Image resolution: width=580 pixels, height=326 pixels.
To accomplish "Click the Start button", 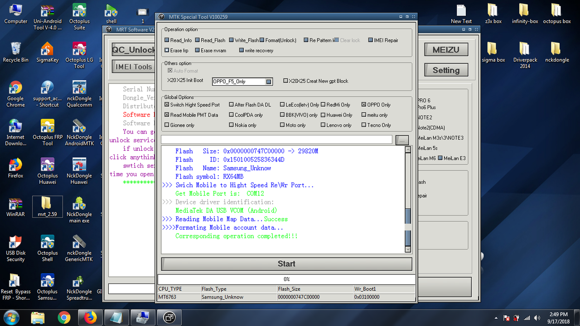I will pos(286,264).
